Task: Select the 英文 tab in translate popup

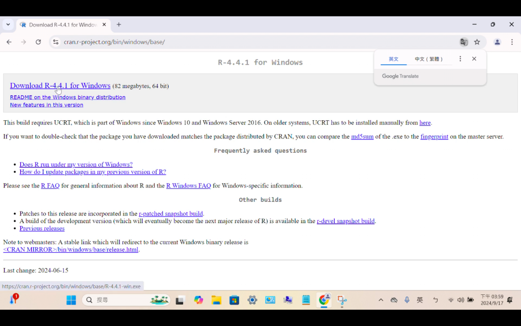Action: point(393,59)
